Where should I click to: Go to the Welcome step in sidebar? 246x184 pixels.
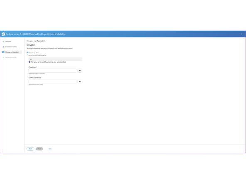coord(8,41)
